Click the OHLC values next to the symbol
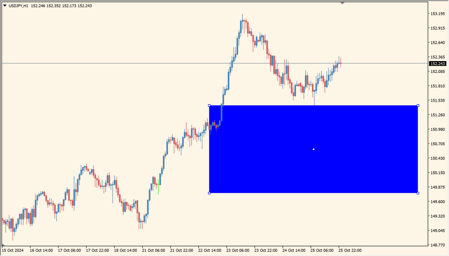Viewport: 449px width, 256px height. [x=61, y=6]
